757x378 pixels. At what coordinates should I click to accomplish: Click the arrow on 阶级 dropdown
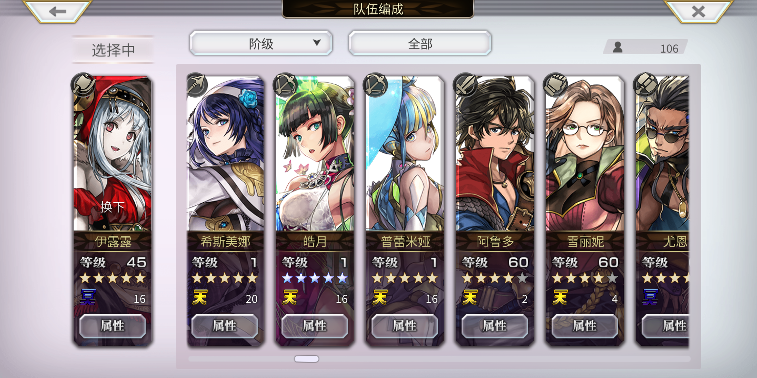317,42
